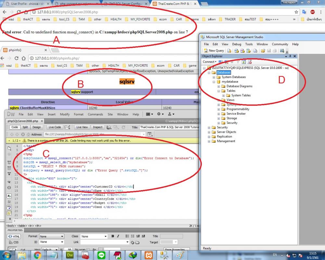The image size is (325, 260).
Task: Switch Properties panel to HTML mode
Action: 14,237
